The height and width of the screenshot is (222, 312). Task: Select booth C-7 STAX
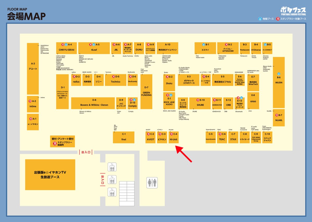[233, 137]
